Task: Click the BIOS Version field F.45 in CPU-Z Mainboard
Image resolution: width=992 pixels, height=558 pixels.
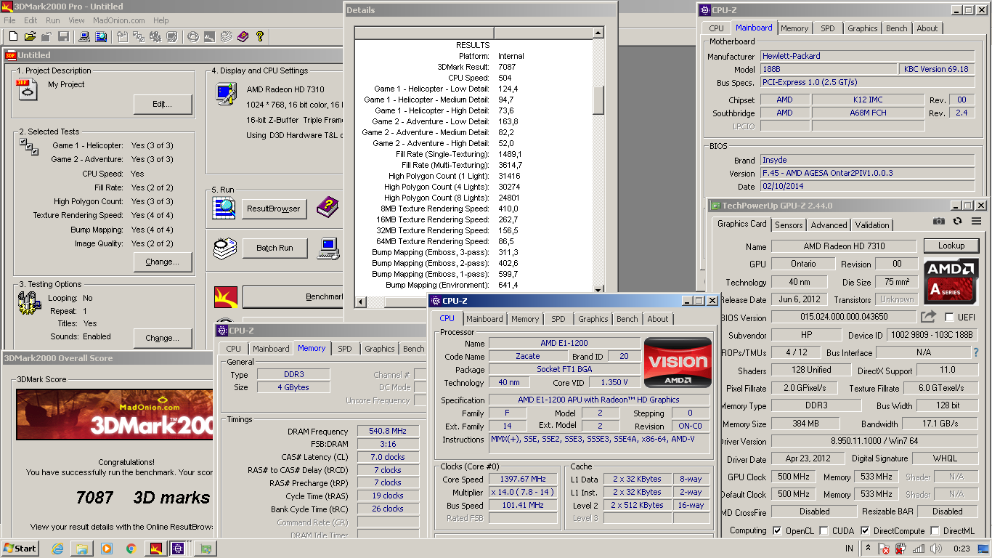Action: (867, 174)
